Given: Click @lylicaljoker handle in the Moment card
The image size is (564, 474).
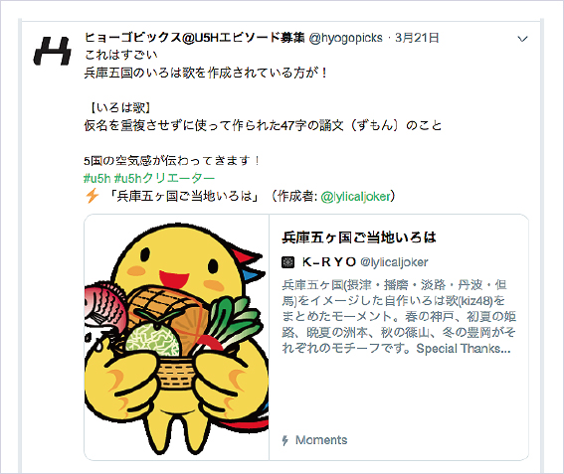Looking at the screenshot, I should pos(394,262).
